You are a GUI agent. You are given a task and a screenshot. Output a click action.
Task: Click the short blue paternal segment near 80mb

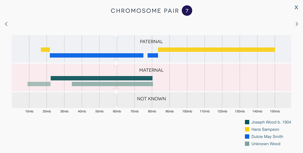(x=153, y=55)
